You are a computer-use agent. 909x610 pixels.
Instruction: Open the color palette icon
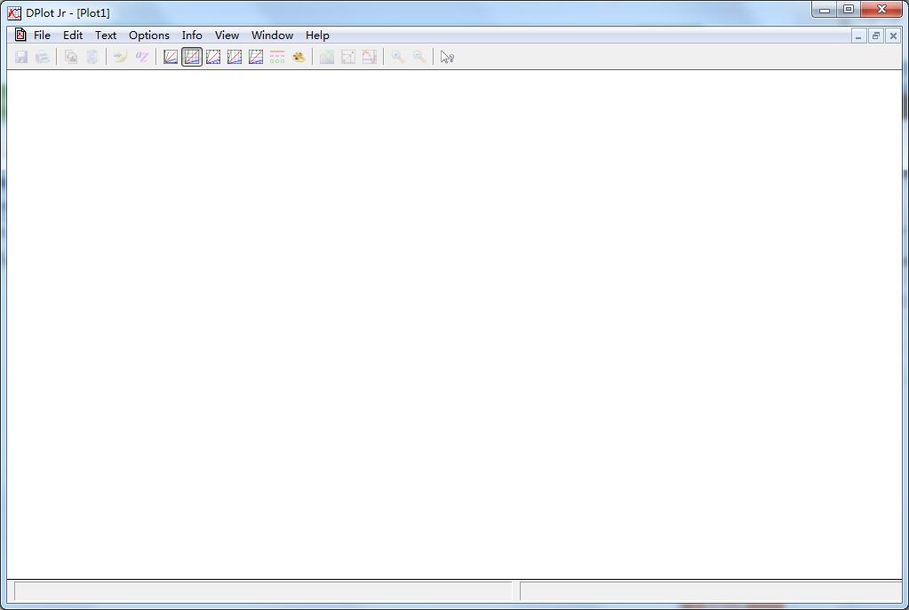[299, 57]
